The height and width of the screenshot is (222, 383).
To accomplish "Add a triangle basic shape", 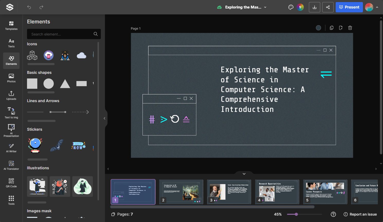I will pyautogui.click(x=65, y=84).
